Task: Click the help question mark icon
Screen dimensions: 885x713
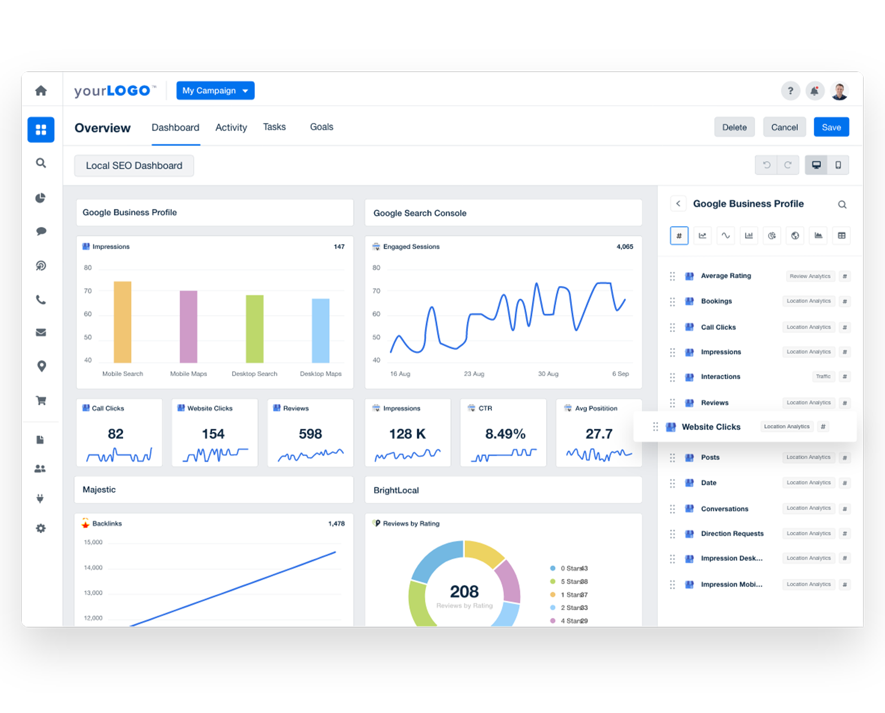Action: [790, 90]
